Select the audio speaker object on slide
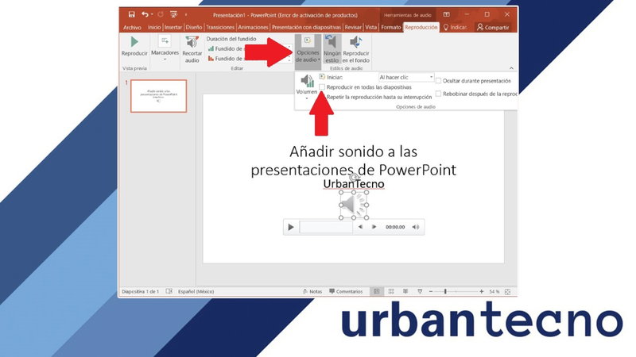The image size is (636, 357). click(353, 205)
